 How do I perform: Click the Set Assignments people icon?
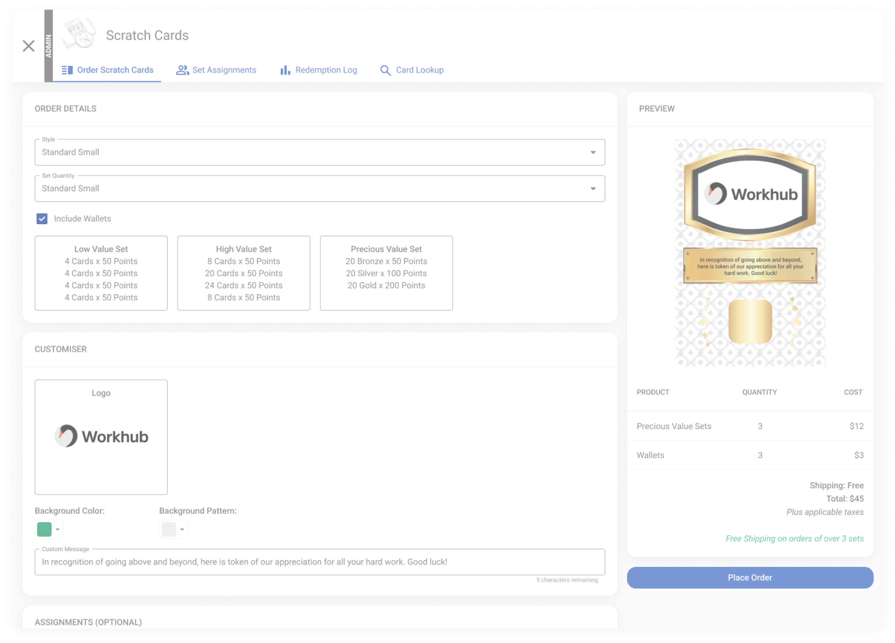(x=182, y=70)
